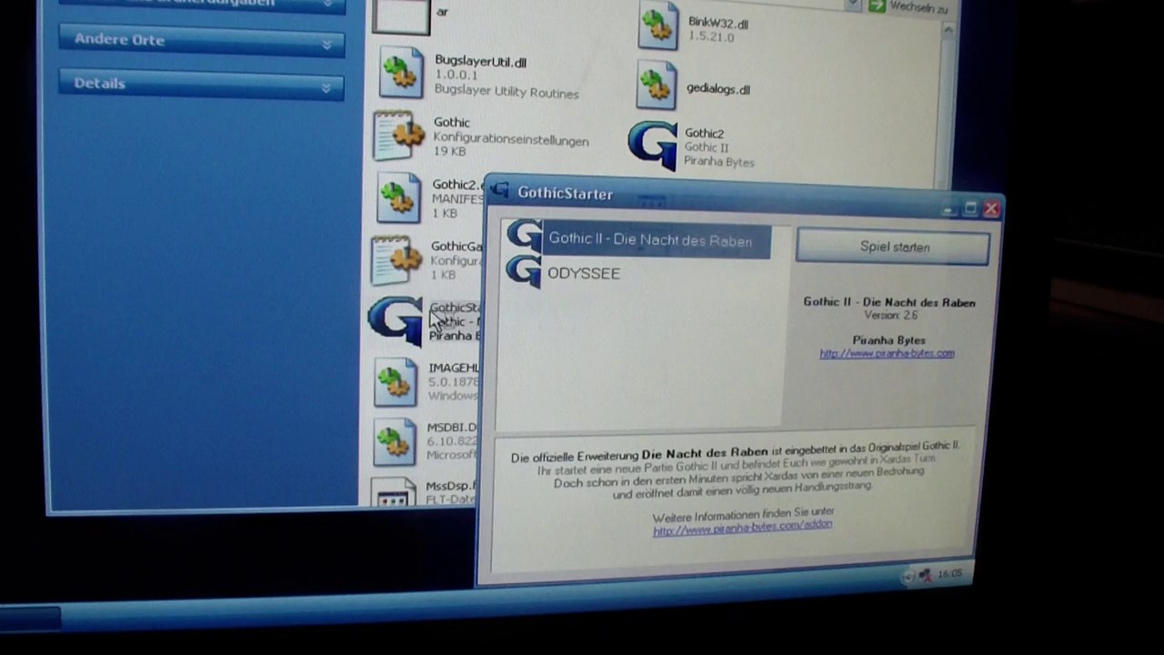
Task: Open the network connection tray icon
Action: [x=924, y=575]
